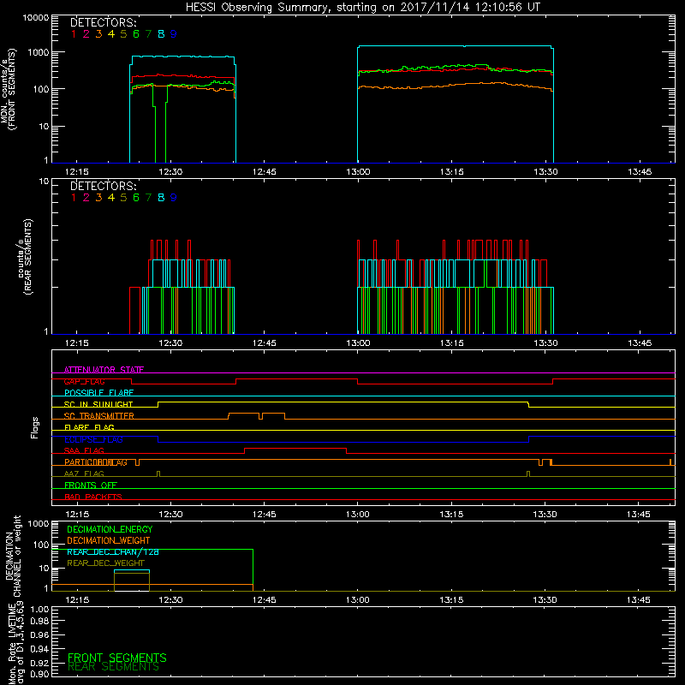The image size is (685, 685).
Task: Click the 1.00 livetime tick label
Action: click(39, 610)
